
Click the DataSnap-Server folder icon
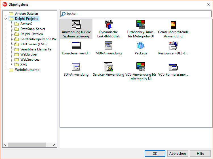[16, 29]
